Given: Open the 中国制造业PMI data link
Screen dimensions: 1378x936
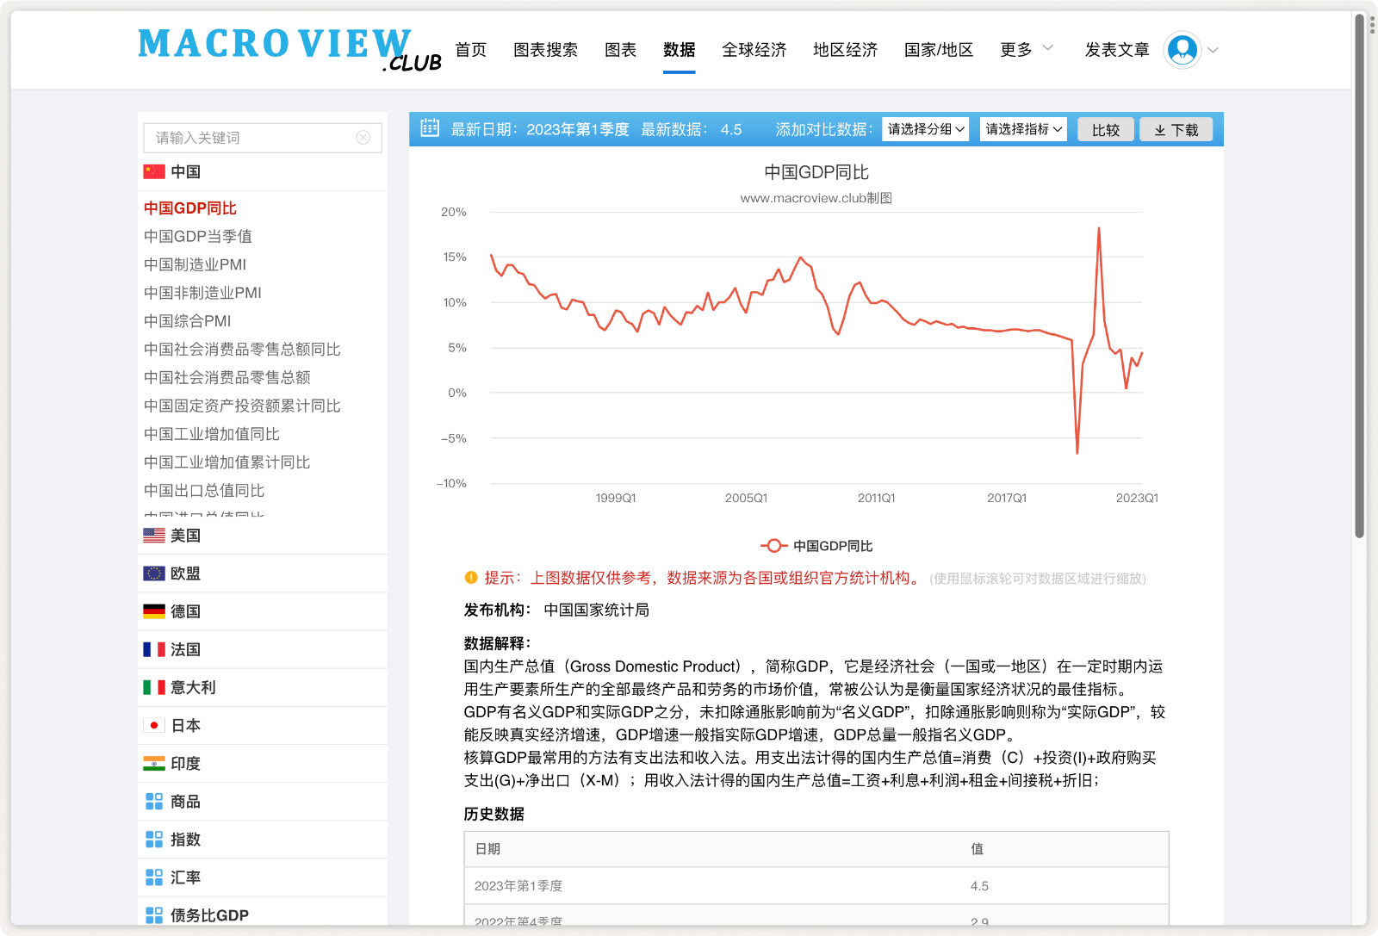Looking at the screenshot, I should (x=194, y=263).
